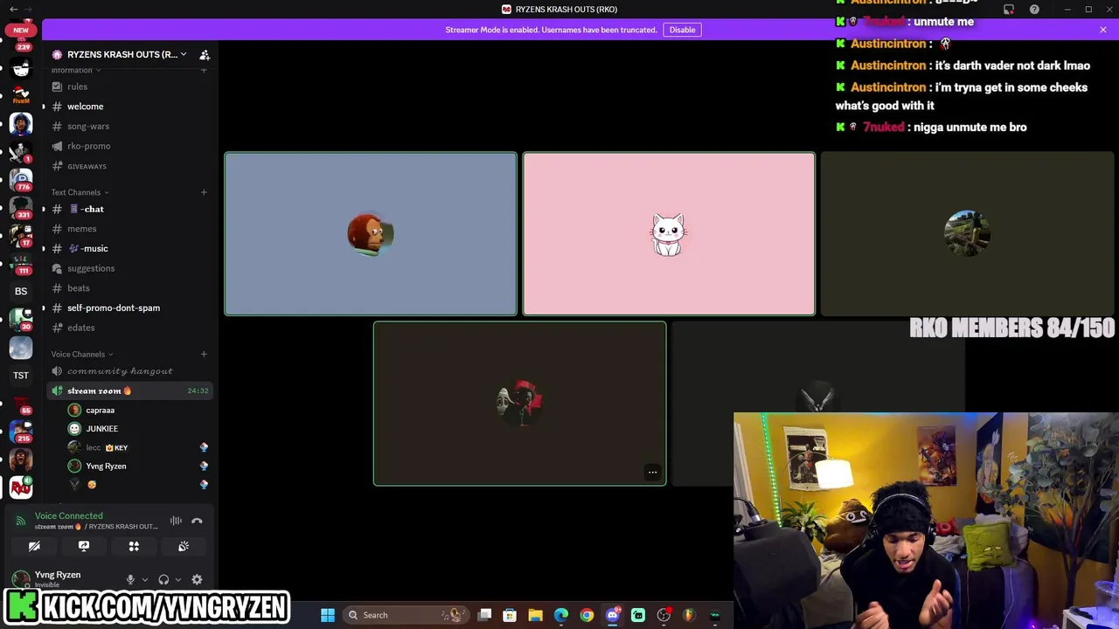
Task: Click Disable streamer mode button
Action: (x=682, y=30)
